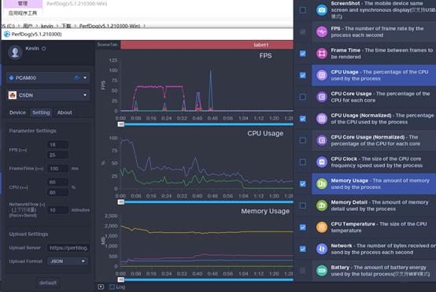Open the CSDN app selection dropdown
Screen dimensions: 436x292
[x=47, y=95]
